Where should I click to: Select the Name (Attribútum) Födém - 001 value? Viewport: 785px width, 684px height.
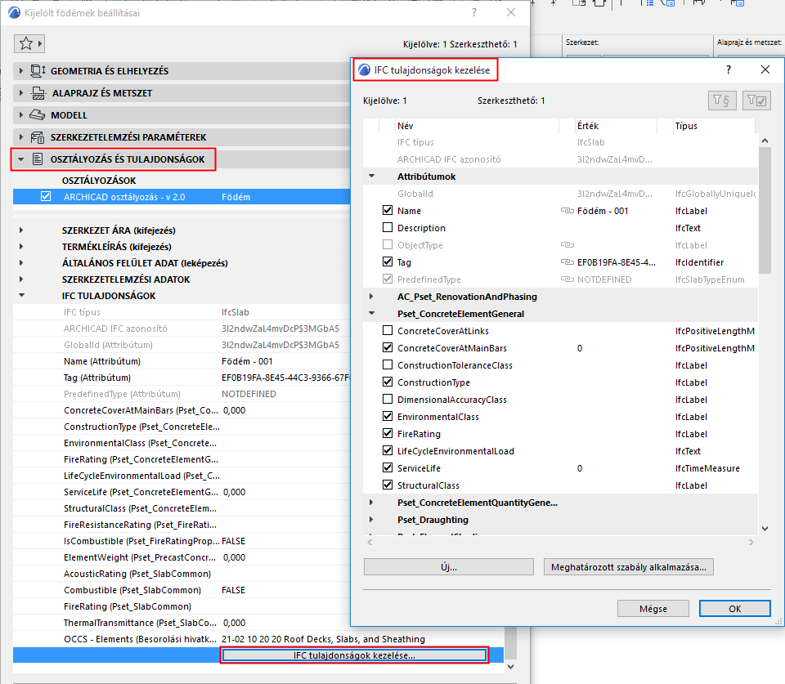[x=247, y=361]
